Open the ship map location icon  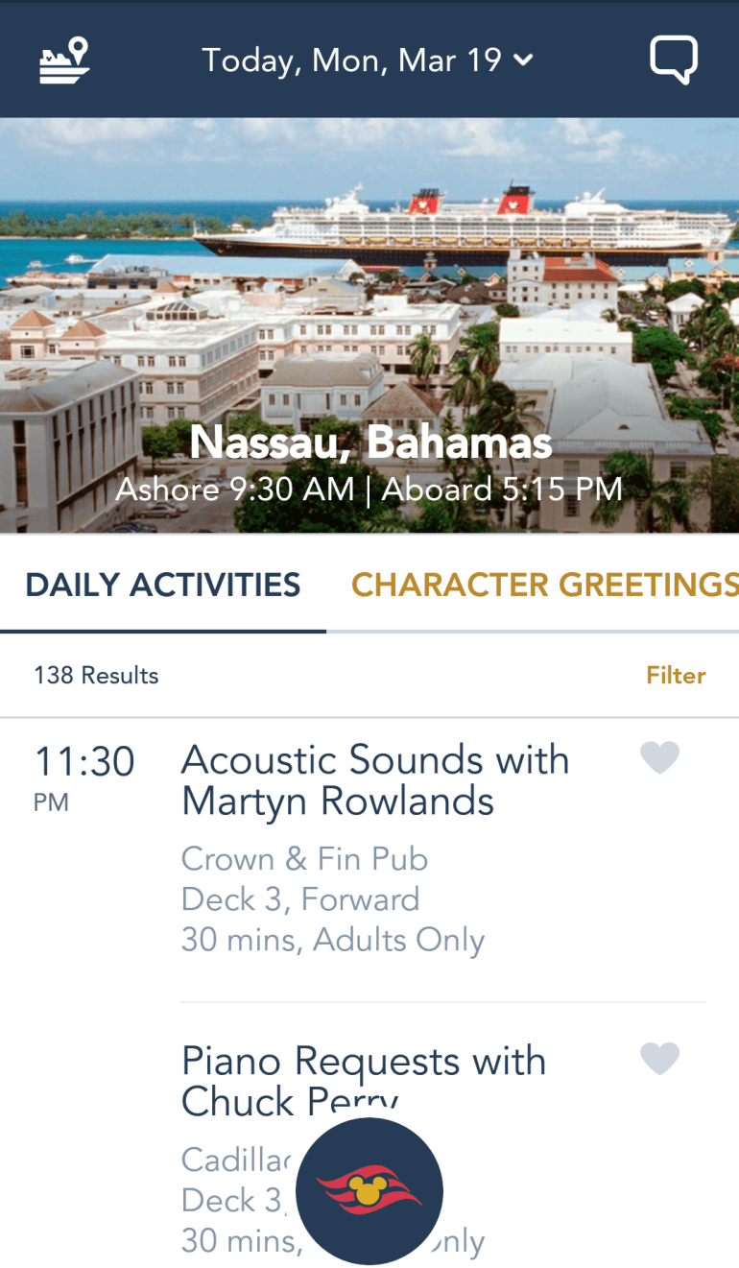64,60
